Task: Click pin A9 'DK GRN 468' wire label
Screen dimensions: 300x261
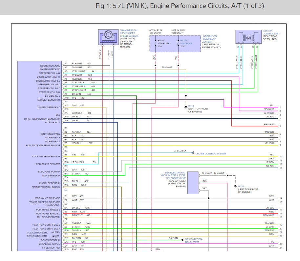Action: pos(81,94)
